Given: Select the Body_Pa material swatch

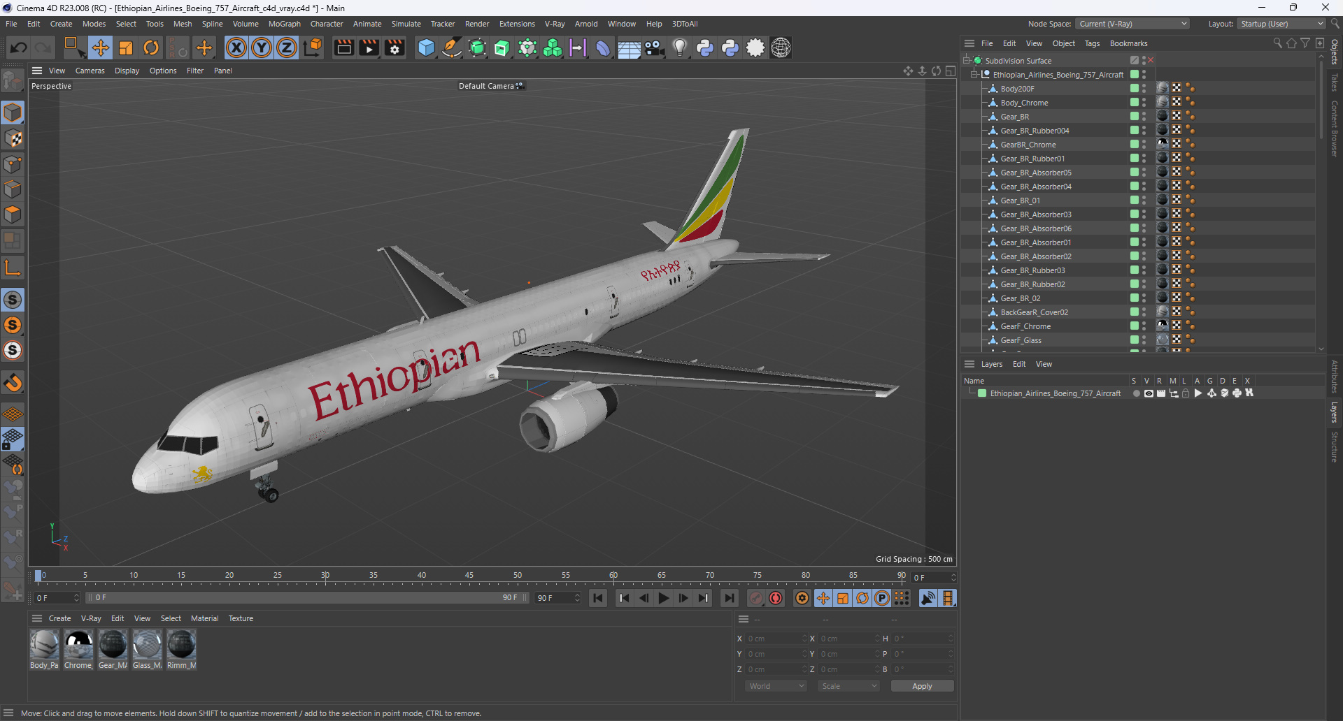Looking at the screenshot, I should [44, 650].
